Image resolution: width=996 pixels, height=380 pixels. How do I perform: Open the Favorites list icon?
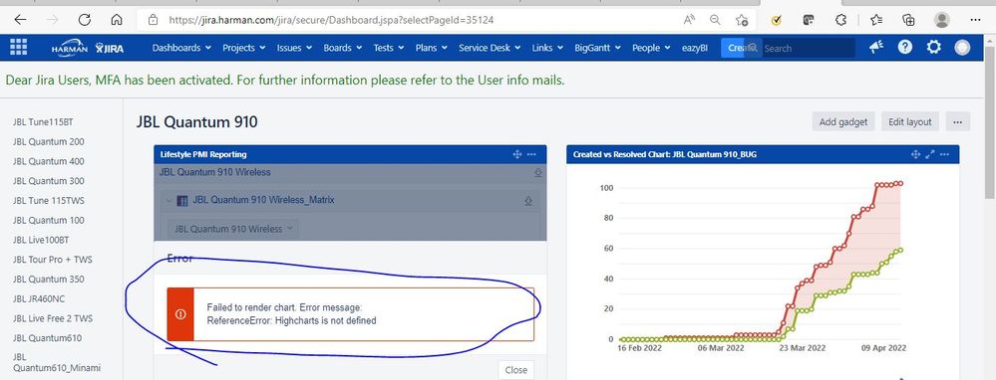coord(876,20)
